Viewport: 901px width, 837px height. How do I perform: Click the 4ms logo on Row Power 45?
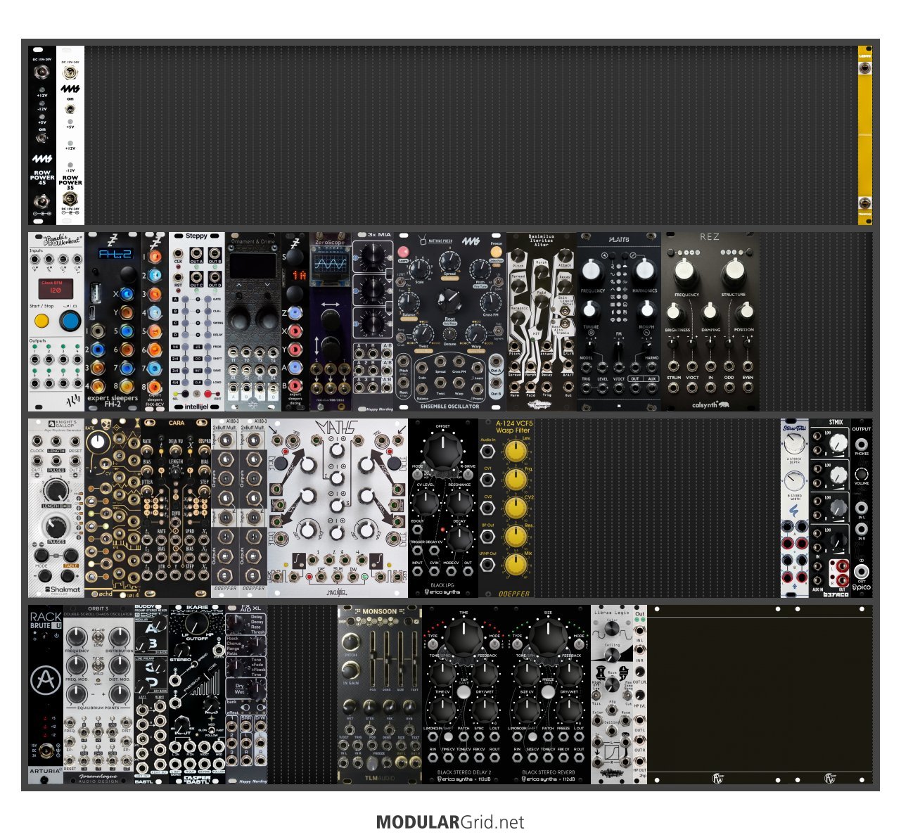coord(42,160)
